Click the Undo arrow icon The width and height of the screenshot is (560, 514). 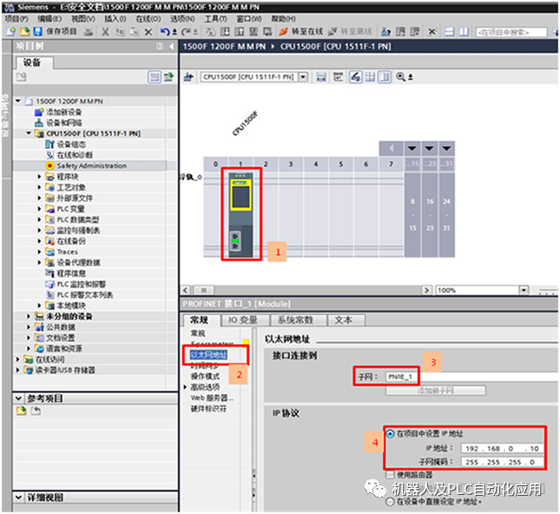point(165,32)
